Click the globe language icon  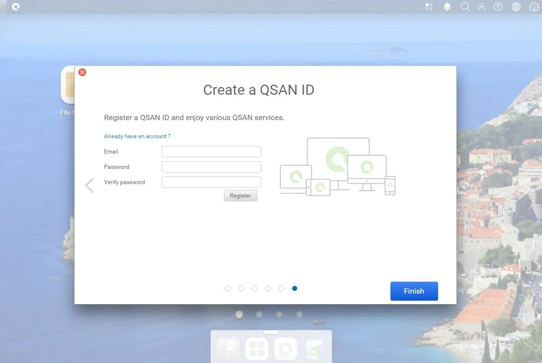pos(516,7)
